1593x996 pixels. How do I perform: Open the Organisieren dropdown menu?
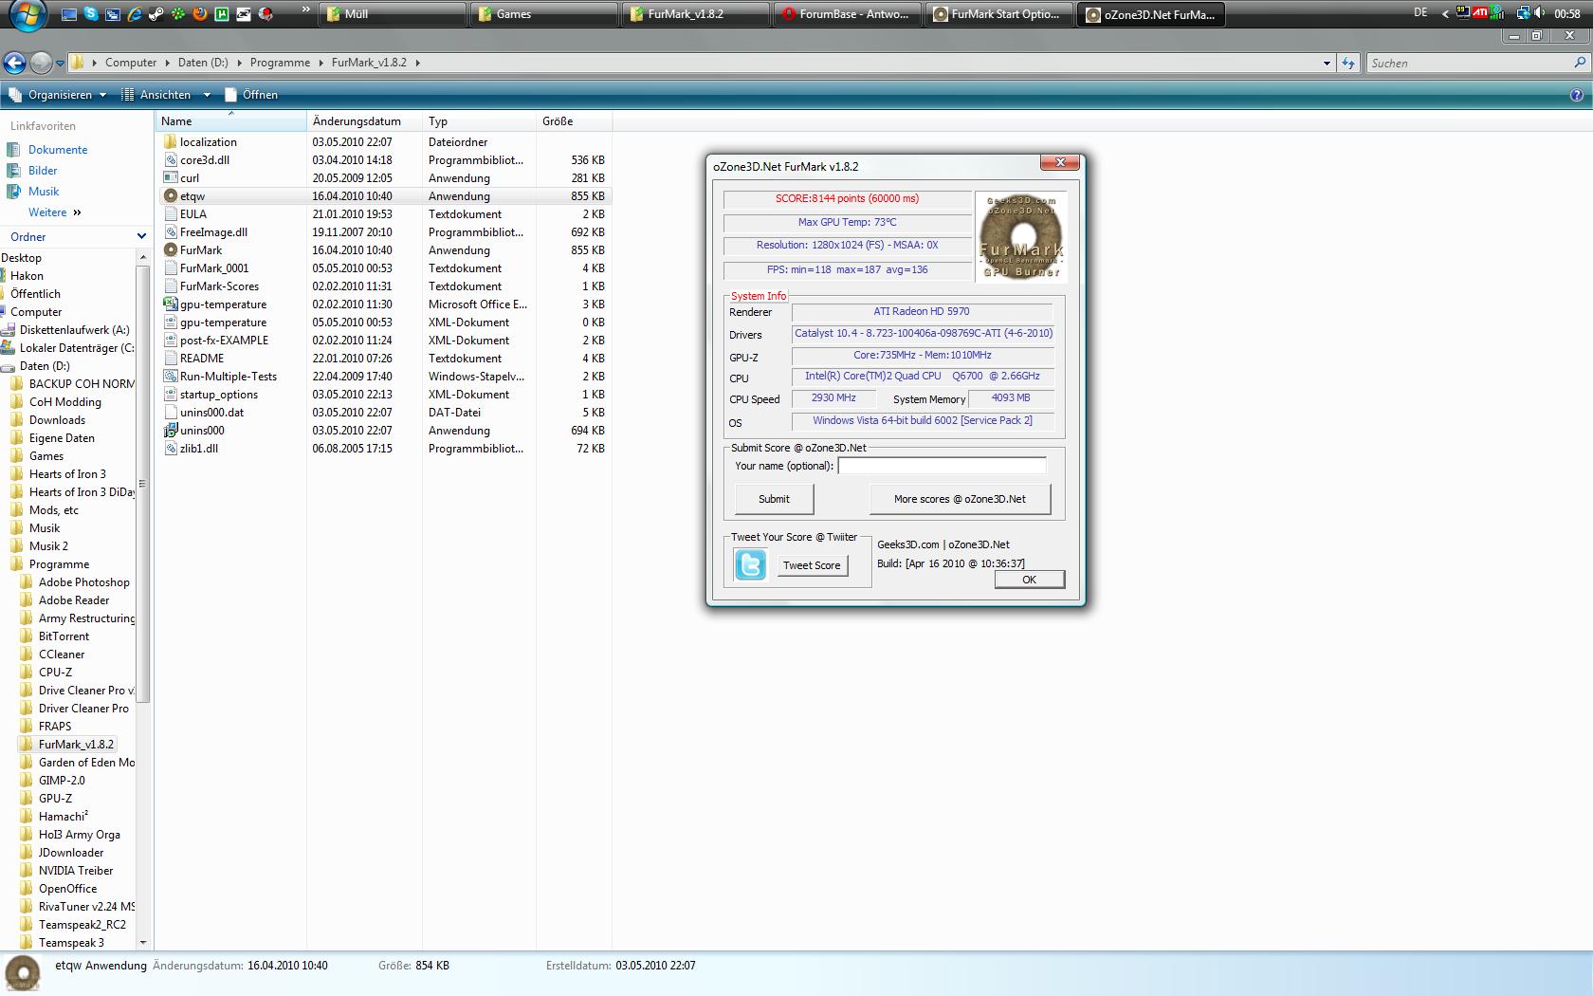pyautogui.click(x=57, y=95)
